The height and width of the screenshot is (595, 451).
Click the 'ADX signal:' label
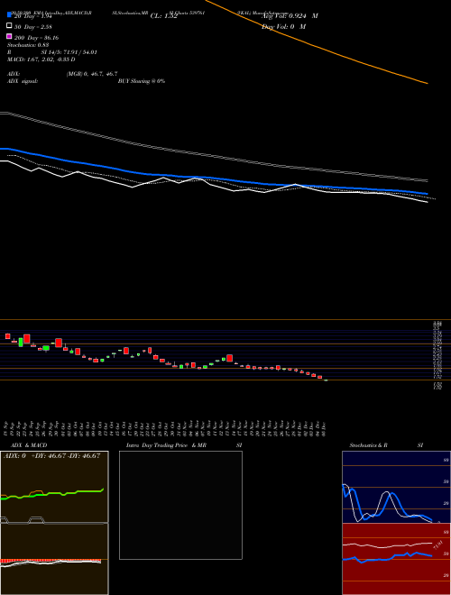click(x=23, y=81)
